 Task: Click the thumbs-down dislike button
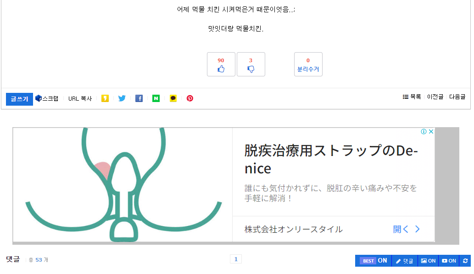point(251,64)
